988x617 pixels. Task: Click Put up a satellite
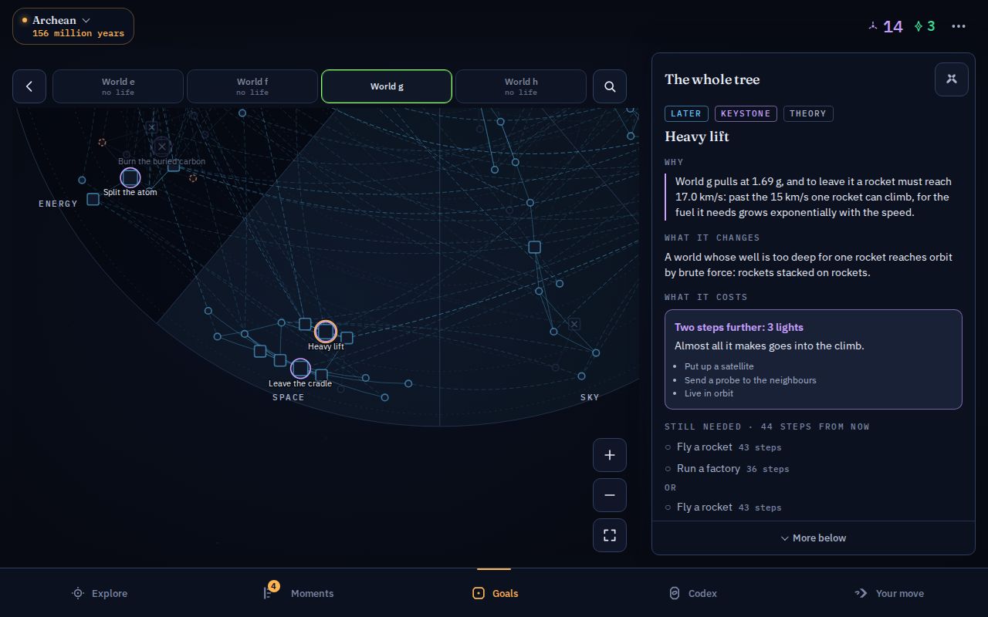coord(719,366)
